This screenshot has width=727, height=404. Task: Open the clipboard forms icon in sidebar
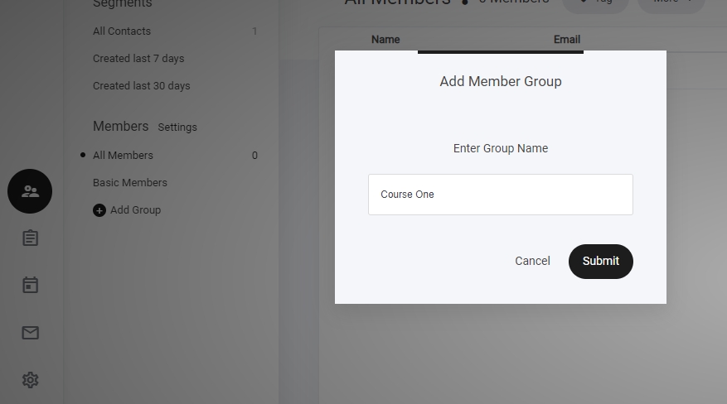pos(30,238)
